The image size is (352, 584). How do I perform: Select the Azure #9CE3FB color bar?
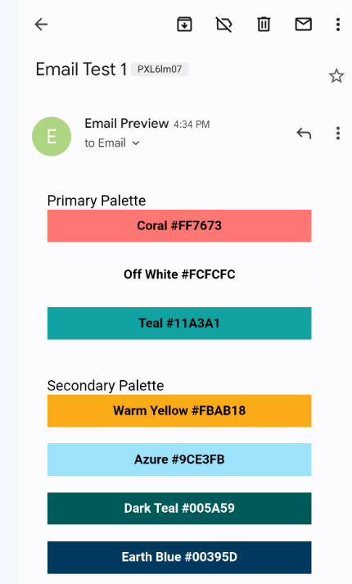tap(179, 460)
